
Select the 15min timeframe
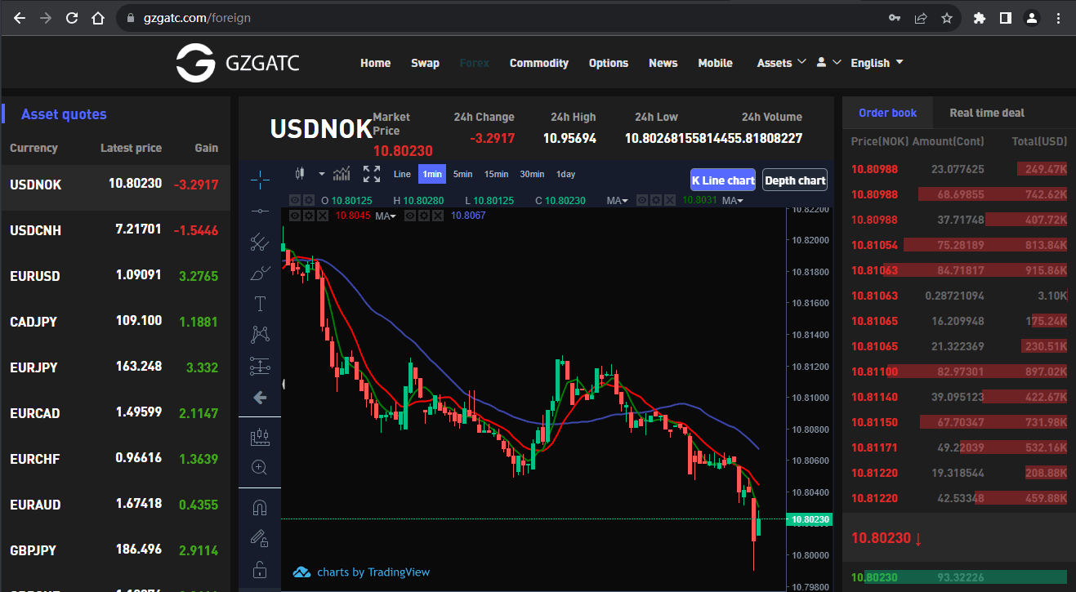pyautogui.click(x=496, y=174)
